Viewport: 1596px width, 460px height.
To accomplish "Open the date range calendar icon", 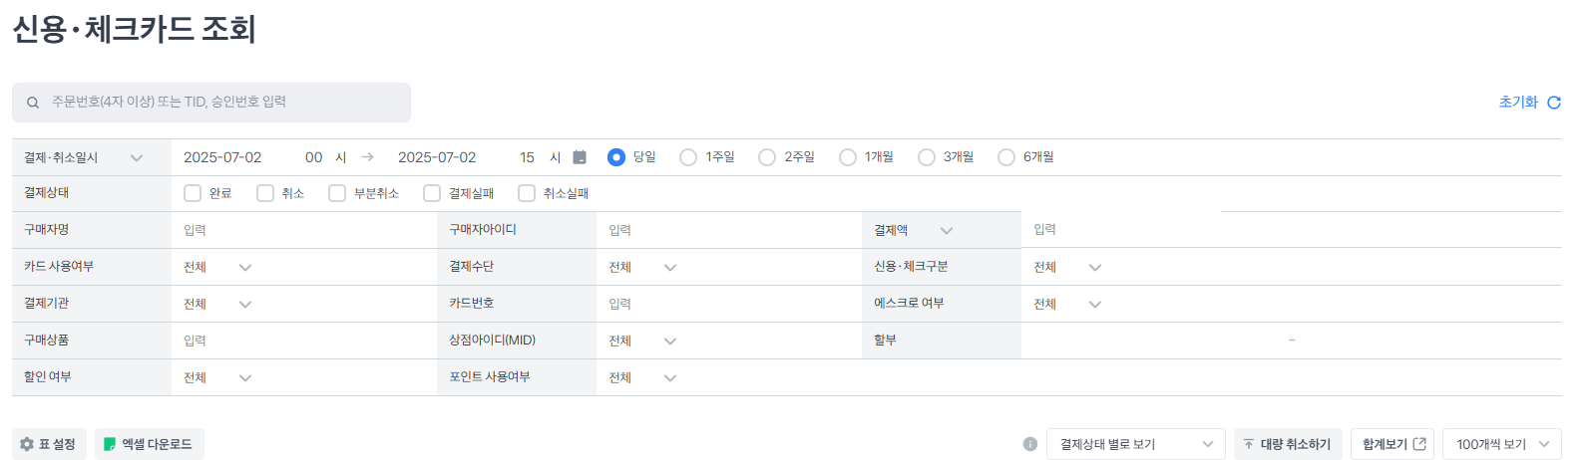I will (x=580, y=157).
